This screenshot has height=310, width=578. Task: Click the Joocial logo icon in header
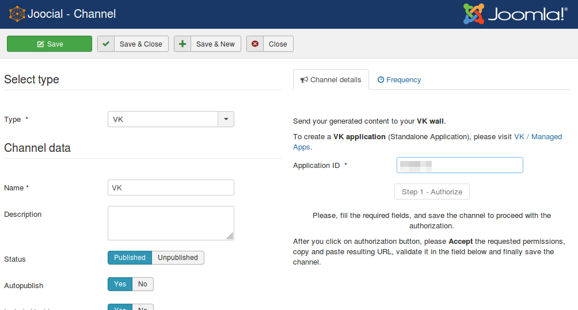click(17, 14)
